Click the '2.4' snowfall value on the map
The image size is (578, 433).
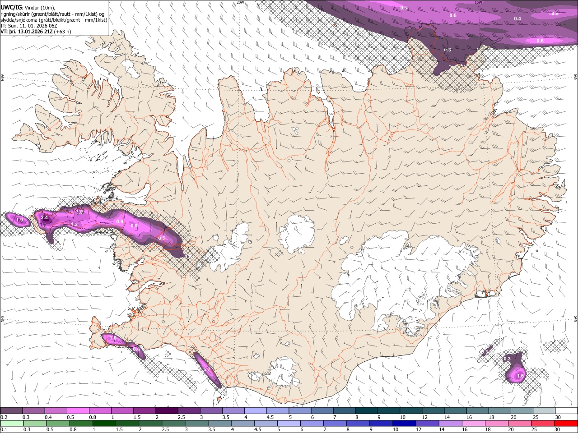click(44, 218)
